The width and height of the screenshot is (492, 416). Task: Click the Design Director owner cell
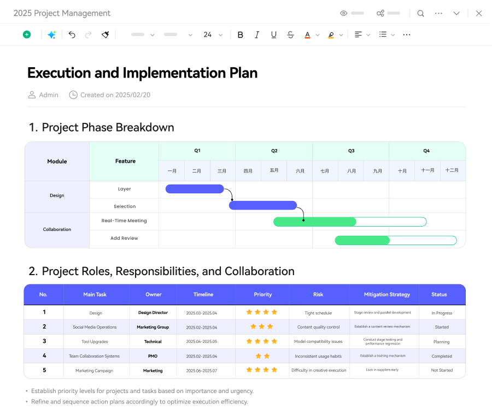coord(153,313)
